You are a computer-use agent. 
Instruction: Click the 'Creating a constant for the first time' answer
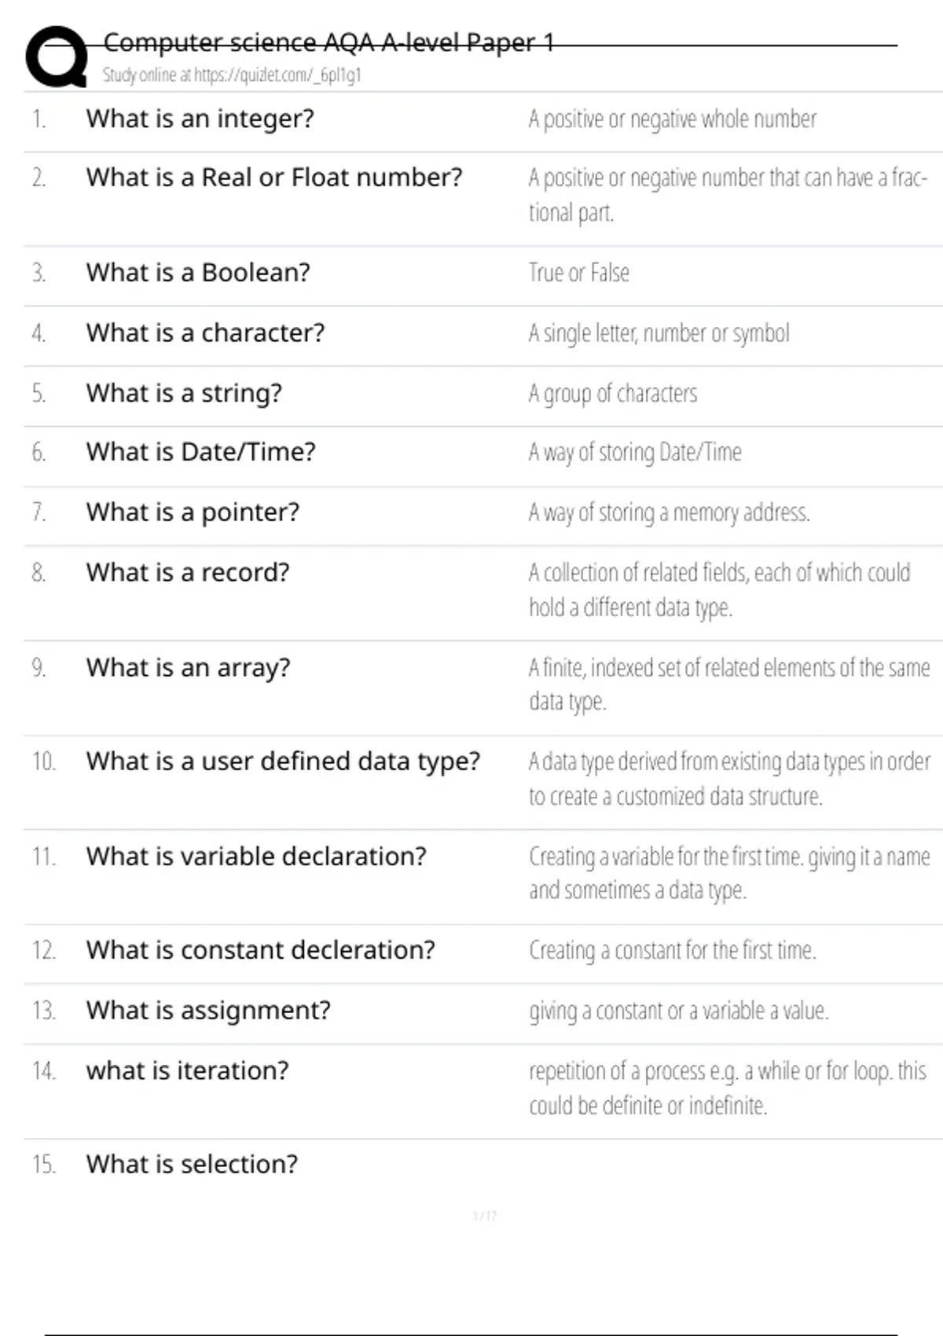673,950
